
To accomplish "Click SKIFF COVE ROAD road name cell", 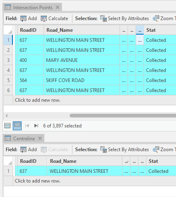I will pyautogui.click(x=82, y=80).
